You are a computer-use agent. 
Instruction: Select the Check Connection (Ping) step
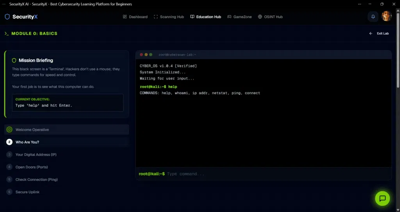(x=66, y=179)
